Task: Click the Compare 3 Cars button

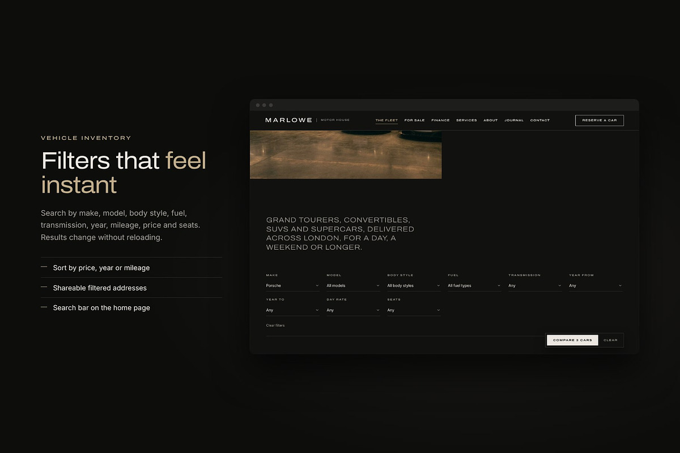Action: [572, 340]
